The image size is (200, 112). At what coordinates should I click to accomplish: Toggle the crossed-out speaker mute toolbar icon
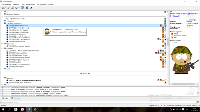point(16,8)
